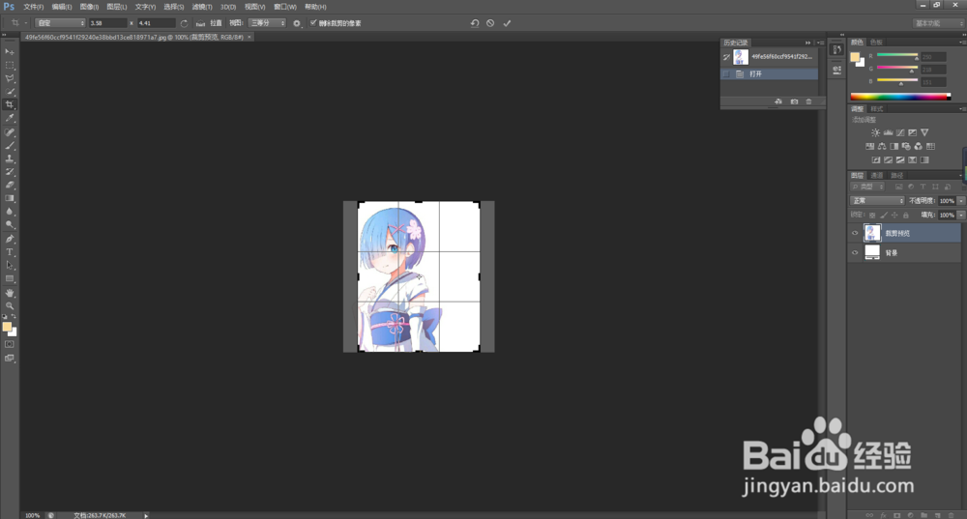The height and width of the screenshot is (519, 967).
Task: Lock layer position
Action: 894,216
